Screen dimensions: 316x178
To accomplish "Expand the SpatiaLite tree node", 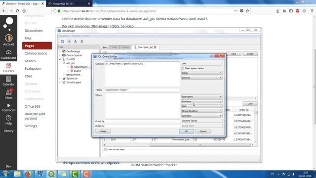I will pos(60,79).
